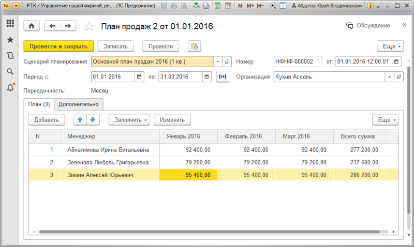The height and width of the screenshot is (247, 414).
Task: Click Зеленова's March 2016 cell 79 200,00
Action: [x=304, y=162]
